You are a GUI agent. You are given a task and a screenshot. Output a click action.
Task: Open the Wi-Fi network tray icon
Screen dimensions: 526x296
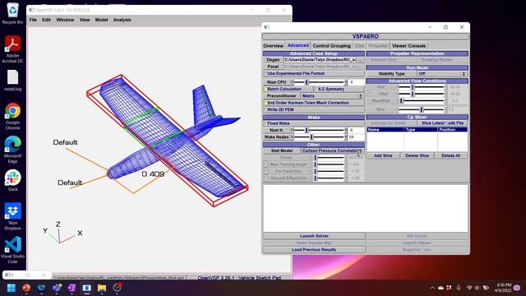[469, 288]
